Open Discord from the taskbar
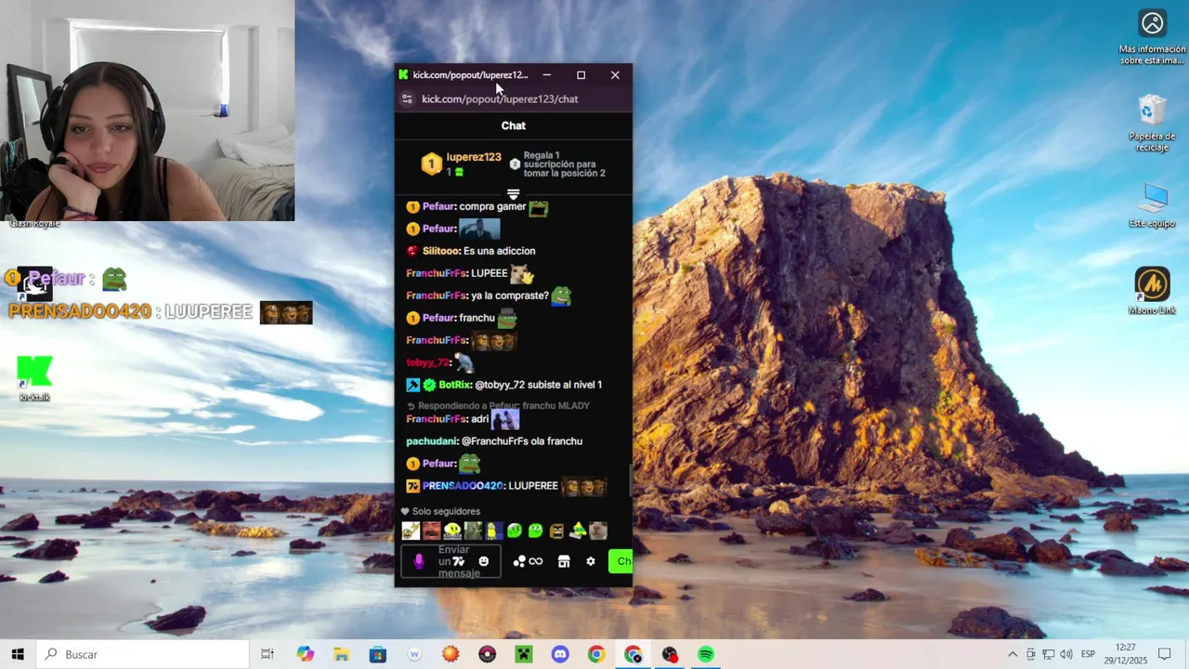Screen dimensions: 1189x669 pos(560,654)
